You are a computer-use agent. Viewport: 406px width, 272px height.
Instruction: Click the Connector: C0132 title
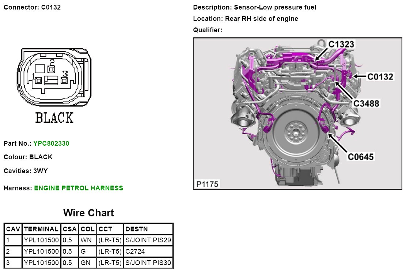tap(32, 7)
